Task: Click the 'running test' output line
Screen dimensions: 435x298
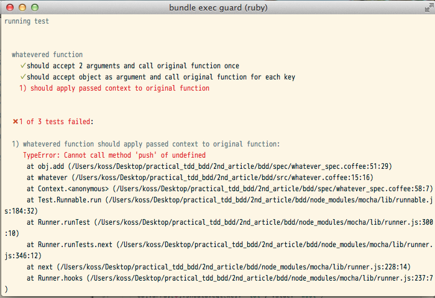Action: 27,21
